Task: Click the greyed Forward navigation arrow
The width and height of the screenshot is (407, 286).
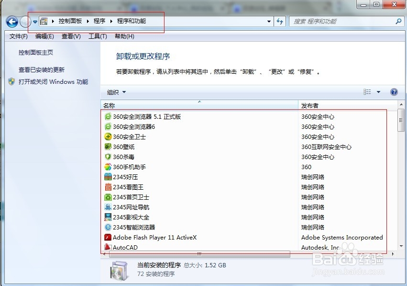Action: point(25,22)
